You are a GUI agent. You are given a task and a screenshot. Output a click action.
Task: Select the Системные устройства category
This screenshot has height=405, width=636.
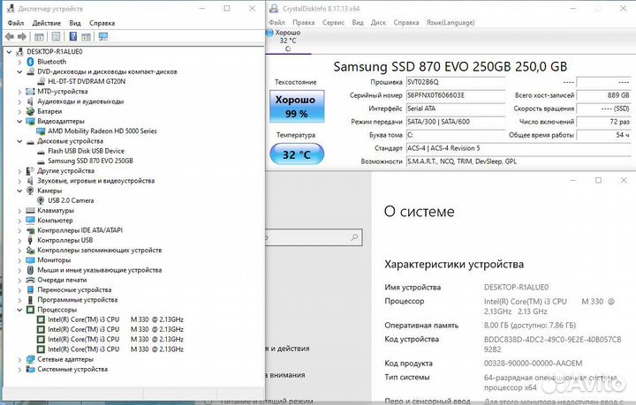click(x=72, y=370)
